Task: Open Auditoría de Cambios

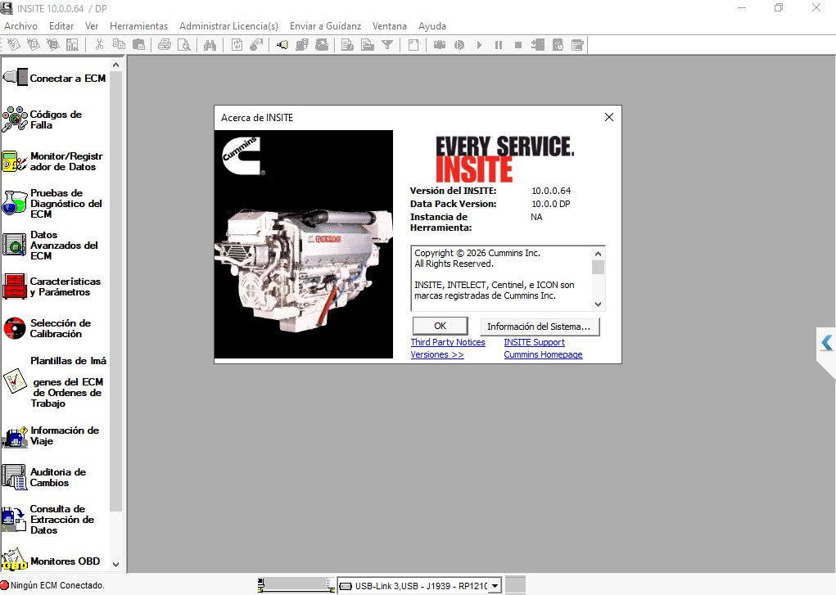Action: click(x=44, y=477)
